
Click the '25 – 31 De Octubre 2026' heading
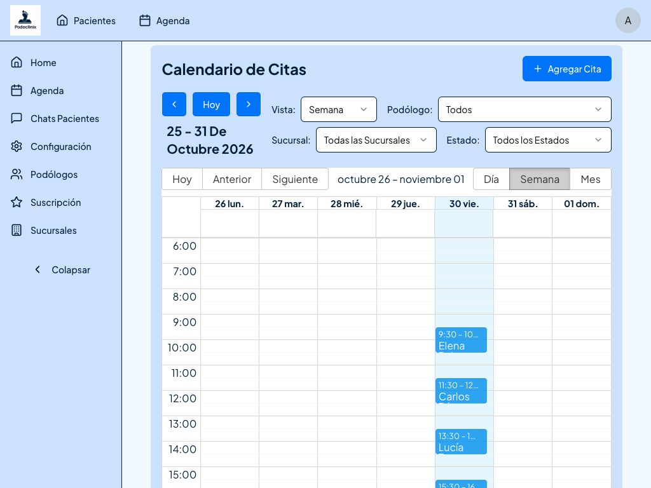[210, 140]
